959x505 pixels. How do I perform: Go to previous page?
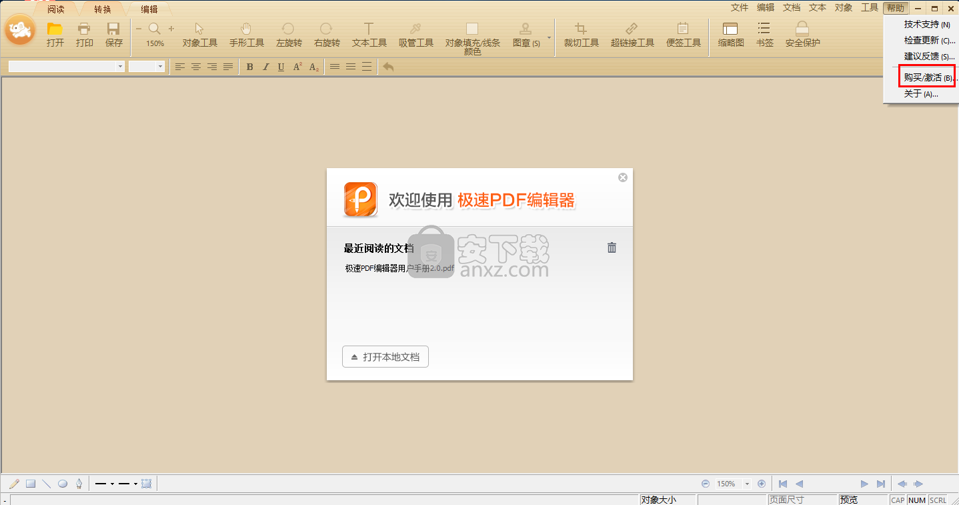799,484
